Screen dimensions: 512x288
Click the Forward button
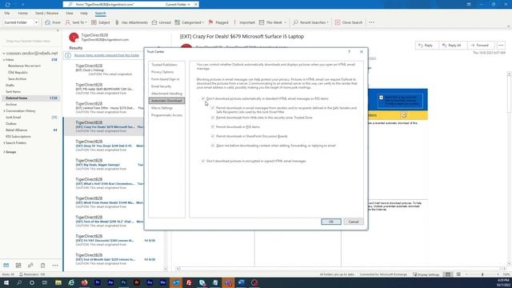pos(480,46)
